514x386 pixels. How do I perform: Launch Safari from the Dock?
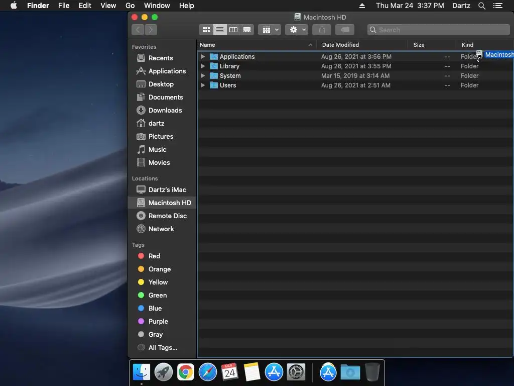coord(208,372)
